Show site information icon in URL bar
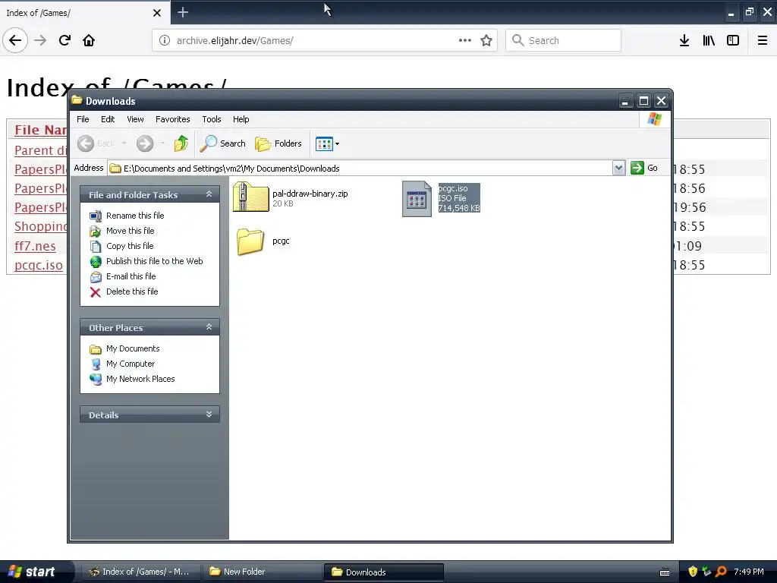This screenshot has height=583, width=777. pos(165,40)
